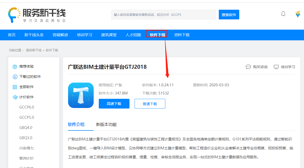Click the 普通下载 button

pos(150,104)
